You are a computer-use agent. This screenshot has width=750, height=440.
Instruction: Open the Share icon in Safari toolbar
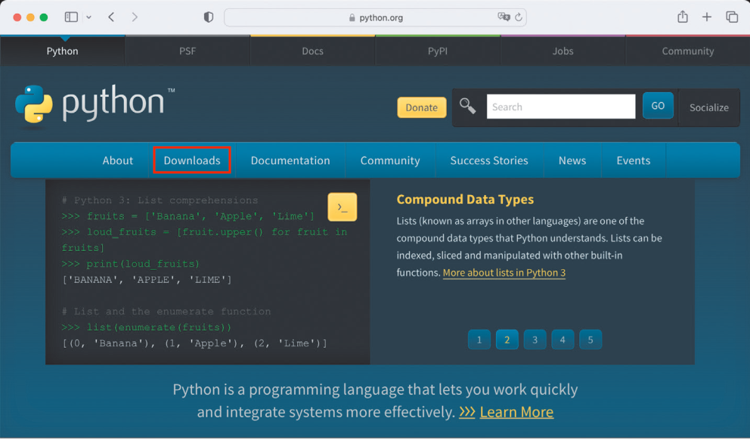point(683,17)
